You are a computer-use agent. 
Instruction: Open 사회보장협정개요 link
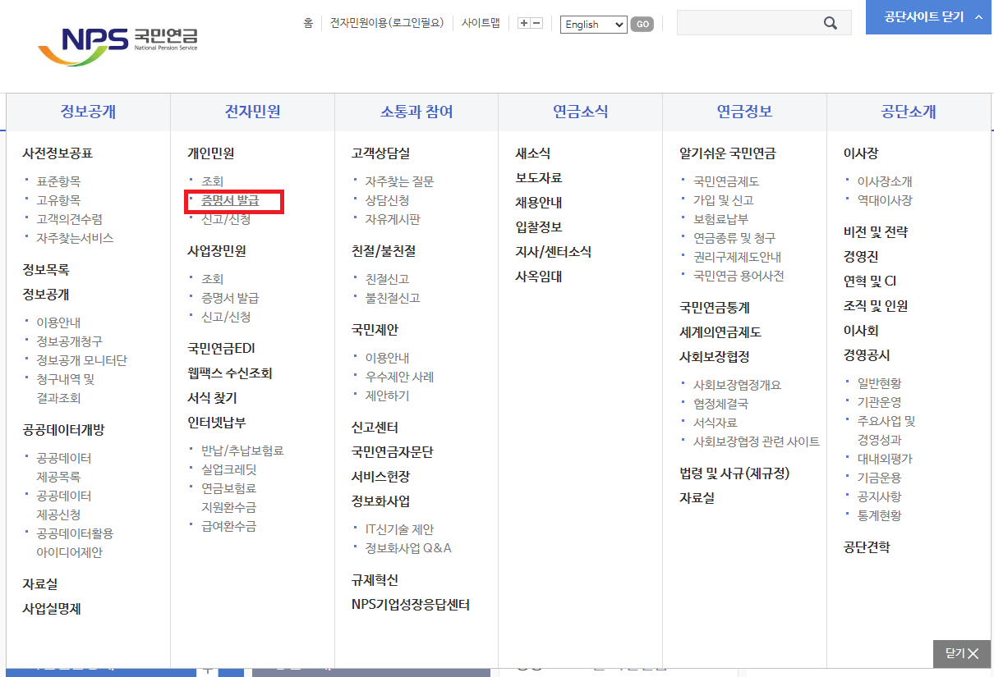coord(738,383)
